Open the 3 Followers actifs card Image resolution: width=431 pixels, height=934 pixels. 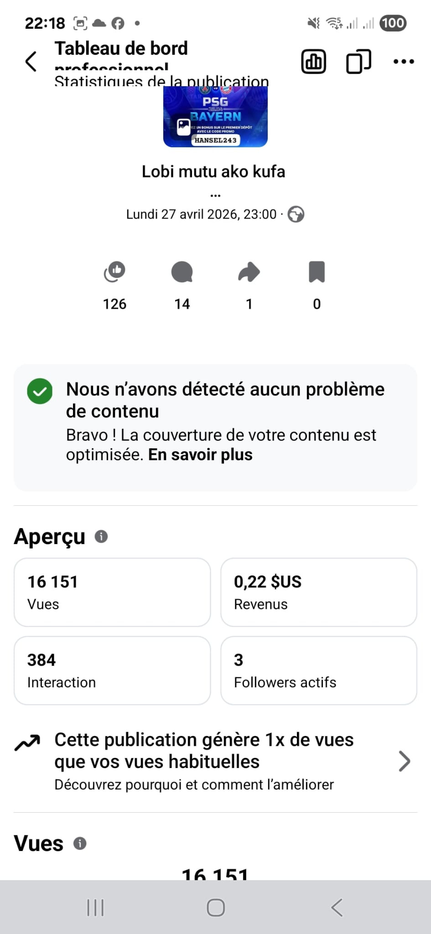click(319, 670)
